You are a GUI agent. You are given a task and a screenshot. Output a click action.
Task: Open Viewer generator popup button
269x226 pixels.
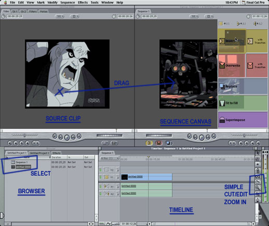tap(114, 143)
